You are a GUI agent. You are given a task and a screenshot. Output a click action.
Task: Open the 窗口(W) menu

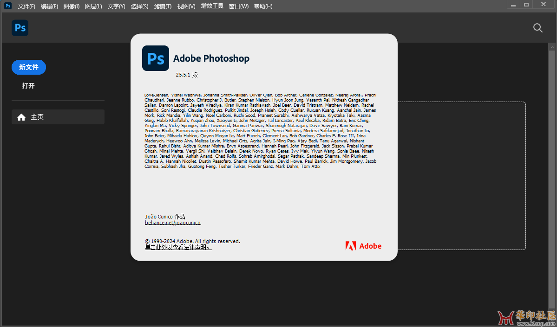pyautogui.click(x=239, y=6)
